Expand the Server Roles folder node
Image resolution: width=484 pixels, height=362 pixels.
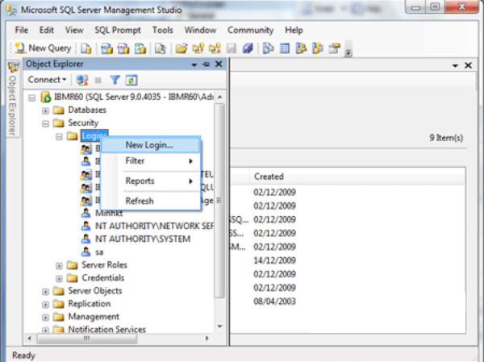click(x=59, y=265)
